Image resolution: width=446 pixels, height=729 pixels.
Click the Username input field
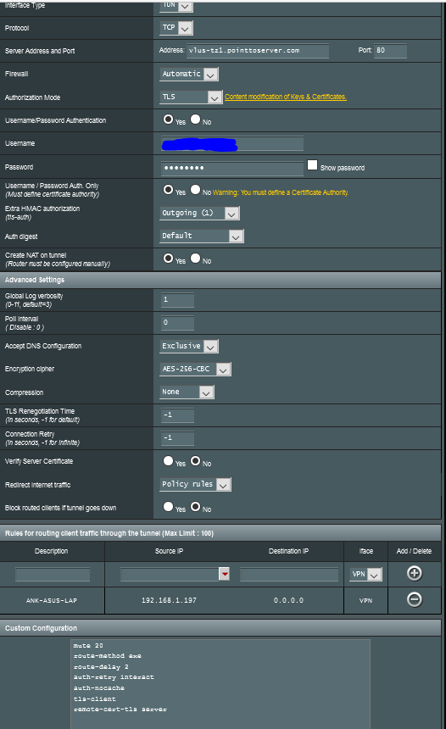coord(232,143)
